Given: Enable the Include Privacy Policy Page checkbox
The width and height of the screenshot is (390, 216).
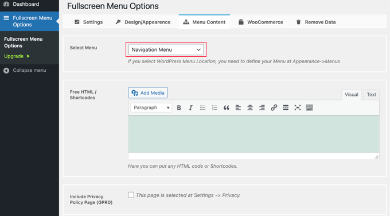Looking at the screenshot, I should click(x=131, y=195).
